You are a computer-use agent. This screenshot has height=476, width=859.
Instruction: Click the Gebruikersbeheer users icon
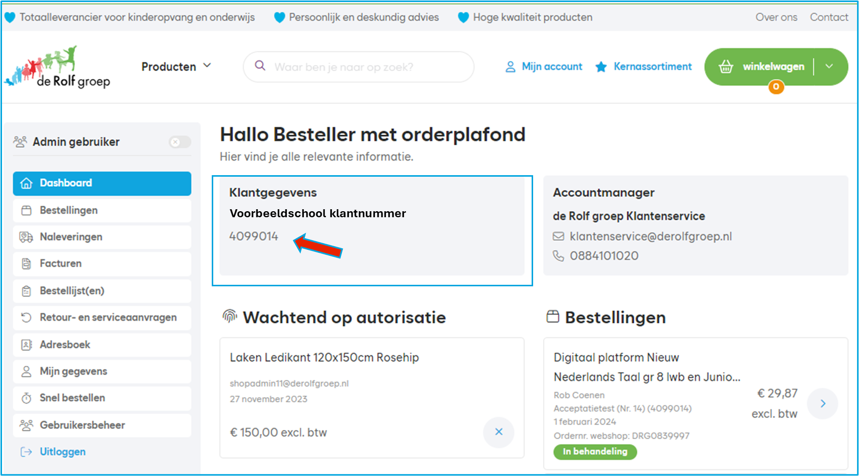[x=26, y=425]
